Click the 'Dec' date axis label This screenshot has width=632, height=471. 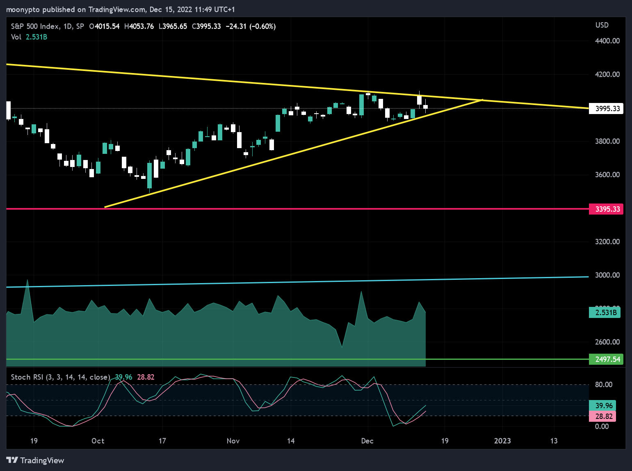[367, 441]
